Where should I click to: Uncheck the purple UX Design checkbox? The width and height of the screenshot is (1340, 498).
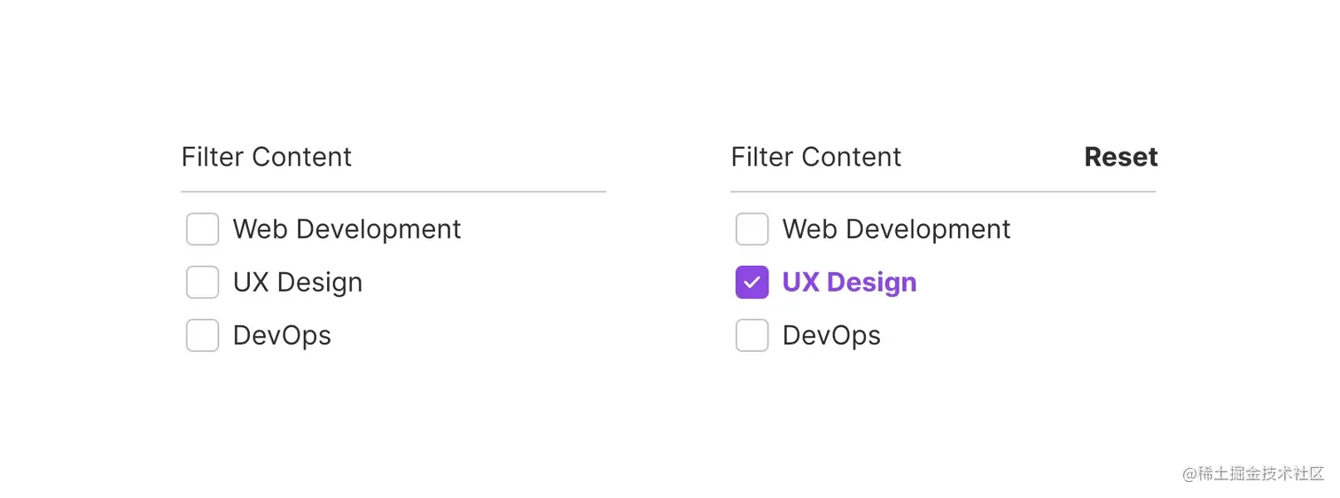click(x=752, y=283)
